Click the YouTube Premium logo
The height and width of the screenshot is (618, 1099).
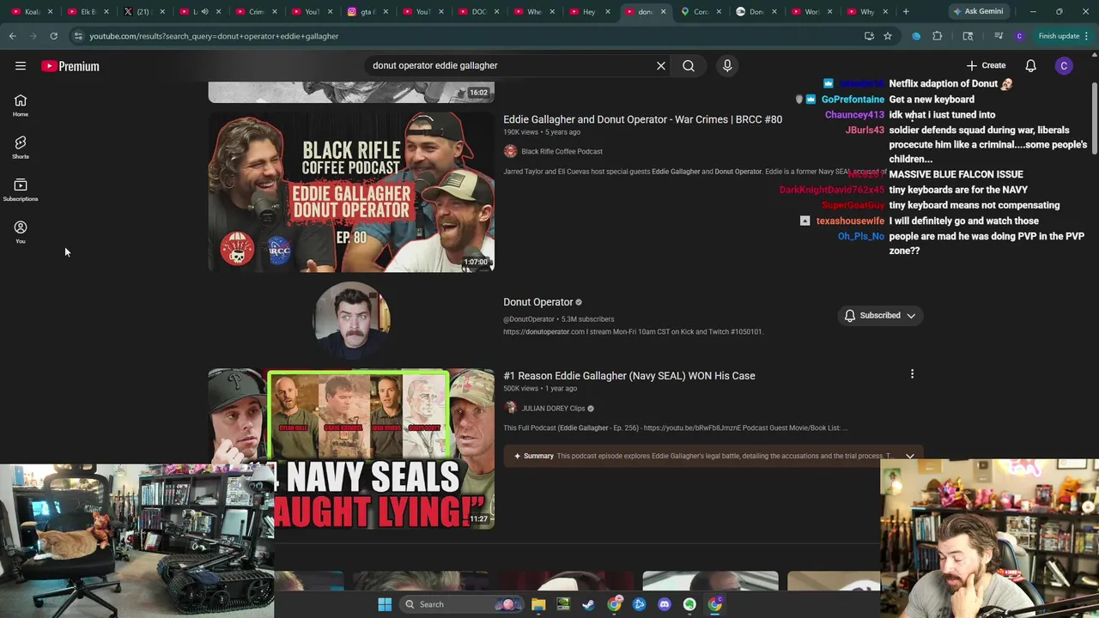(x=70, y=66)
